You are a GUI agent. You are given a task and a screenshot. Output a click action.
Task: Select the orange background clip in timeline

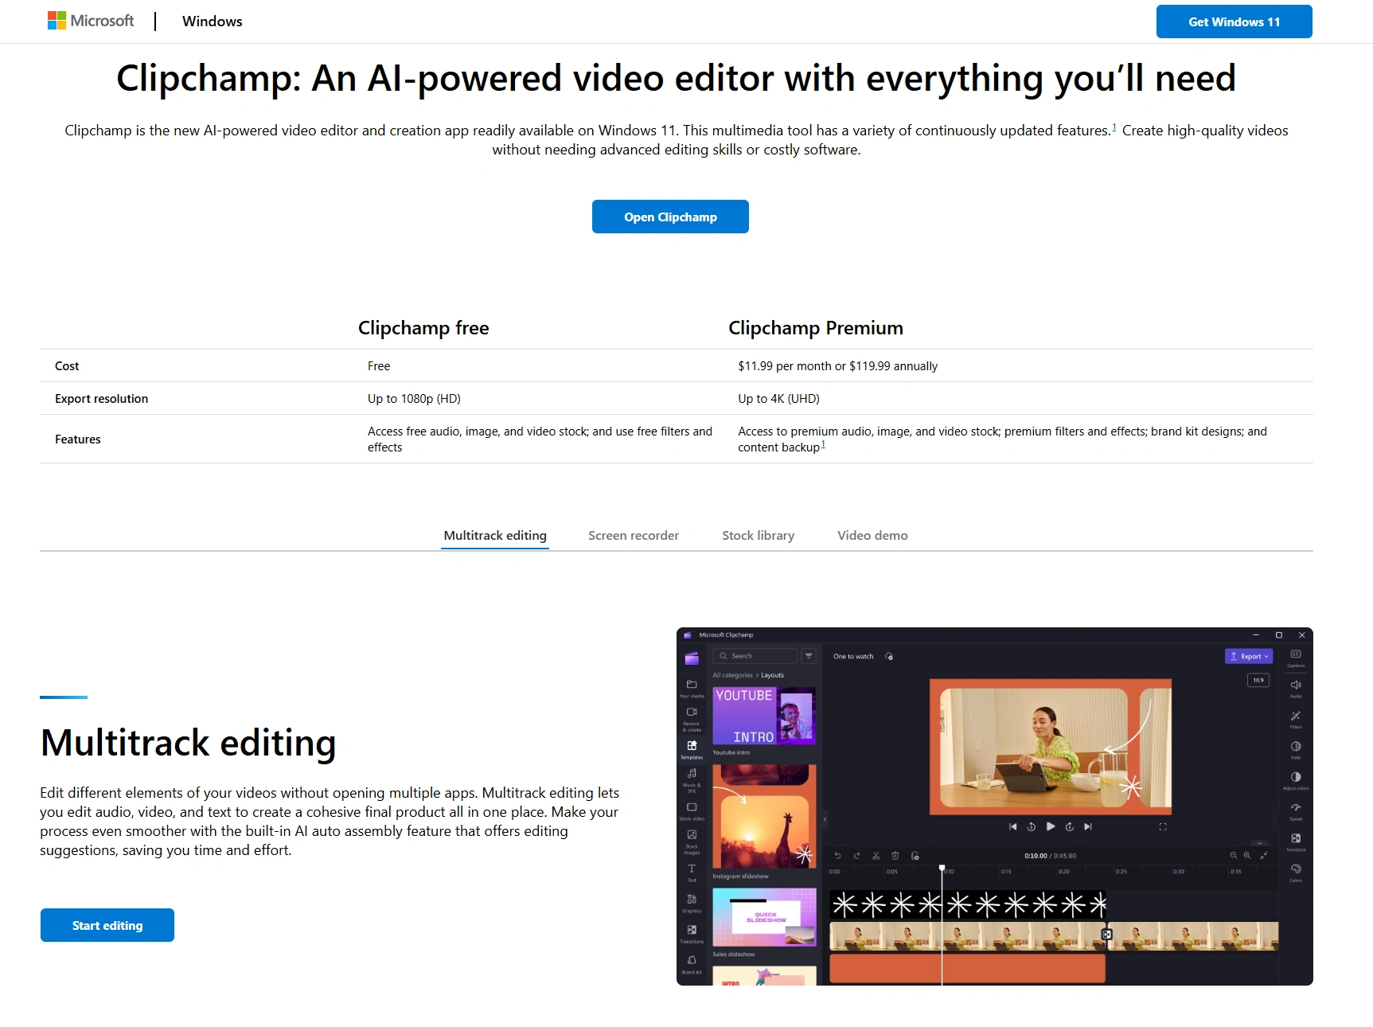(x=967, y=968)
